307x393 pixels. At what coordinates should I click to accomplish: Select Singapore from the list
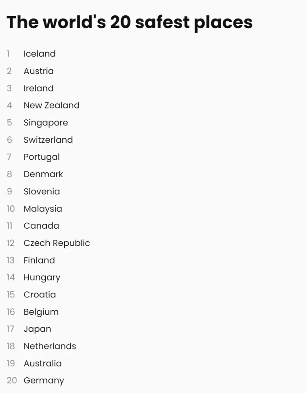click(x=46, y=123)
